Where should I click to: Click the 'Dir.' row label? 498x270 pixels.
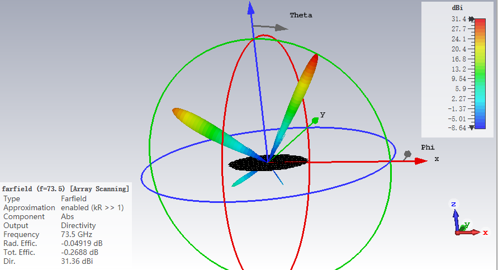[9, 261]
